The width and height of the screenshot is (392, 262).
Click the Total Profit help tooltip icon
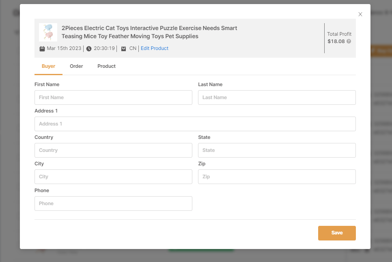pos(349,41)
